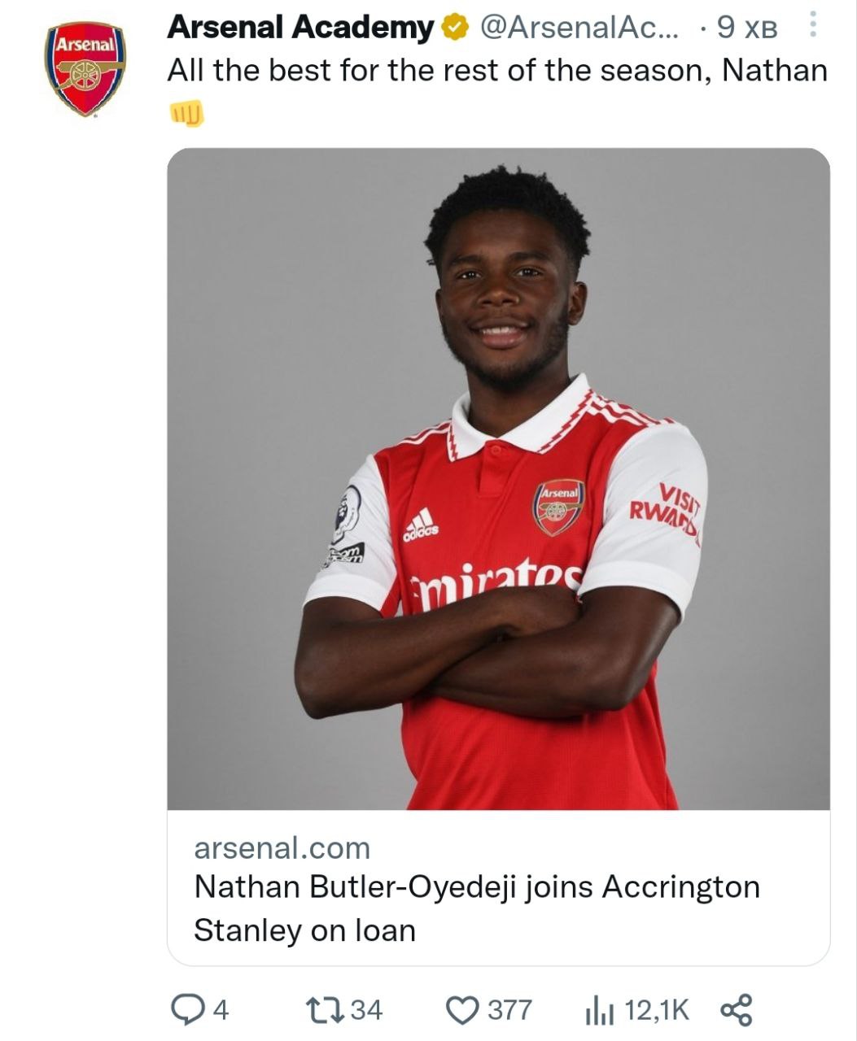The width and height of the screenshot is (857, 1041).
Task: Click the 12,1K views count
Action: [657, 1010]
